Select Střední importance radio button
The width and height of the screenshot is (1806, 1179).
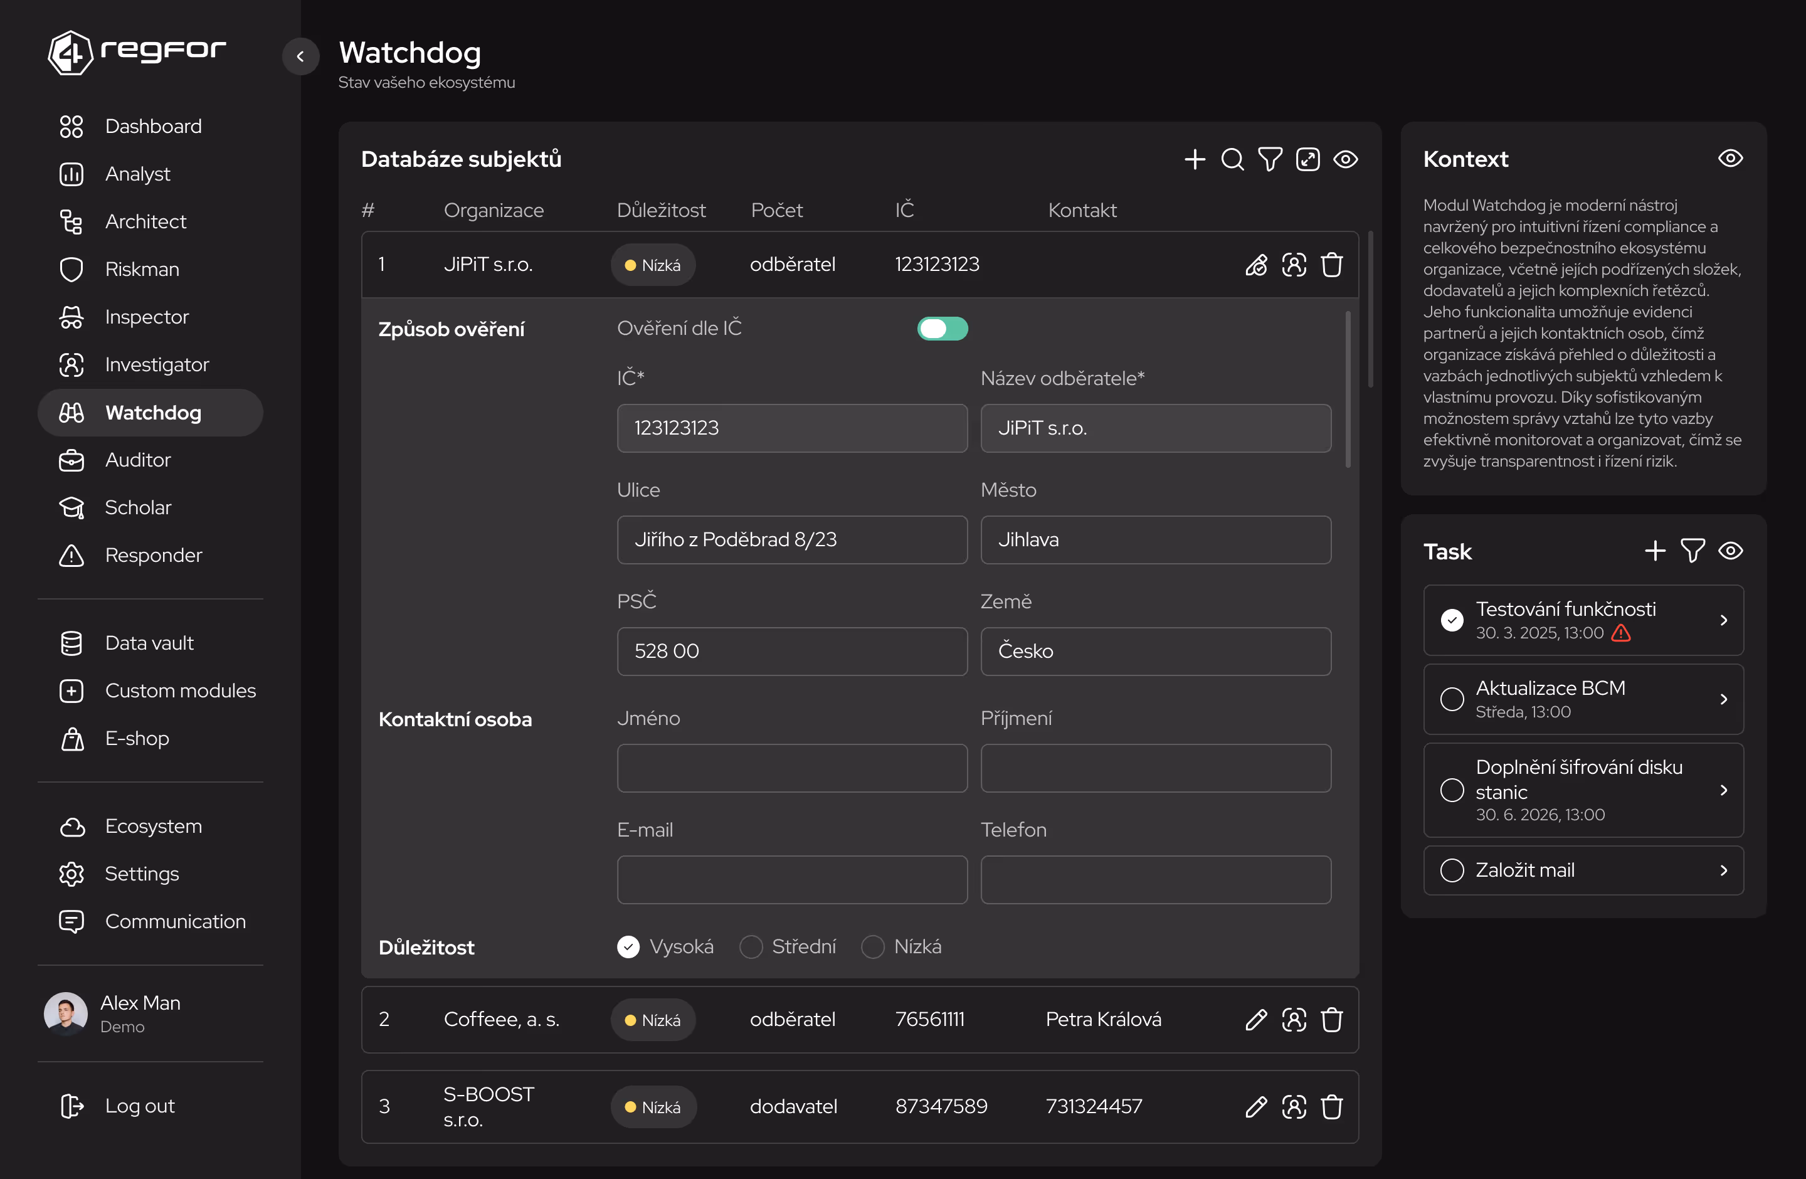coord(751,947)
